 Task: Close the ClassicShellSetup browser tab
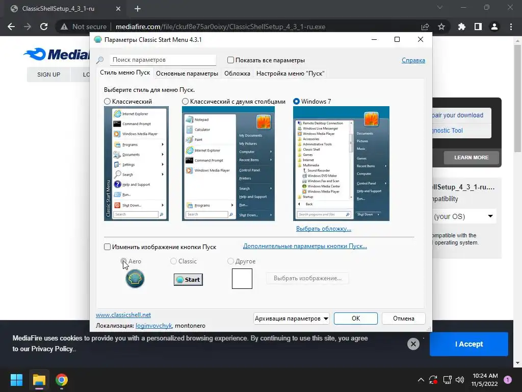(118, 9)
